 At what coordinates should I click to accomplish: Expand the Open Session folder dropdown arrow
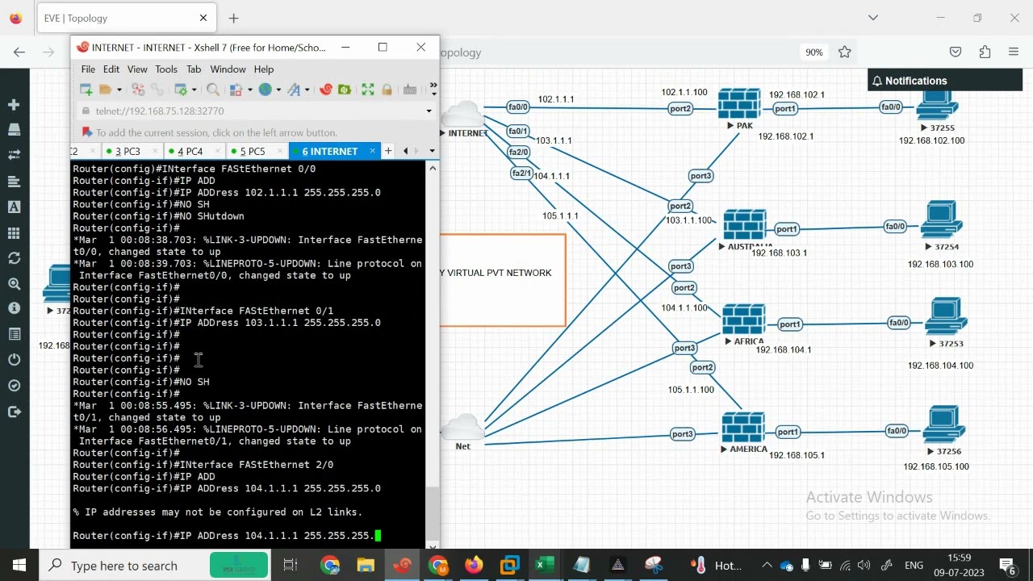[119, 90]
